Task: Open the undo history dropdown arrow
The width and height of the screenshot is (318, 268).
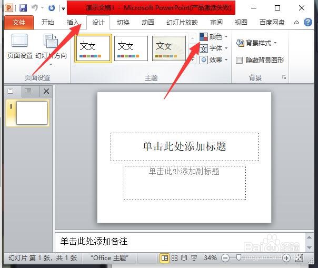Action: (43, 8)
